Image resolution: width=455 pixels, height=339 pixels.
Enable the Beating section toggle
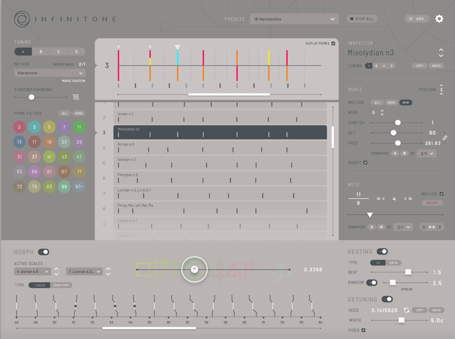[x=383, y=252]
